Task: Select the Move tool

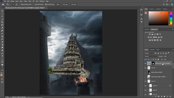Action: point(2,11)
